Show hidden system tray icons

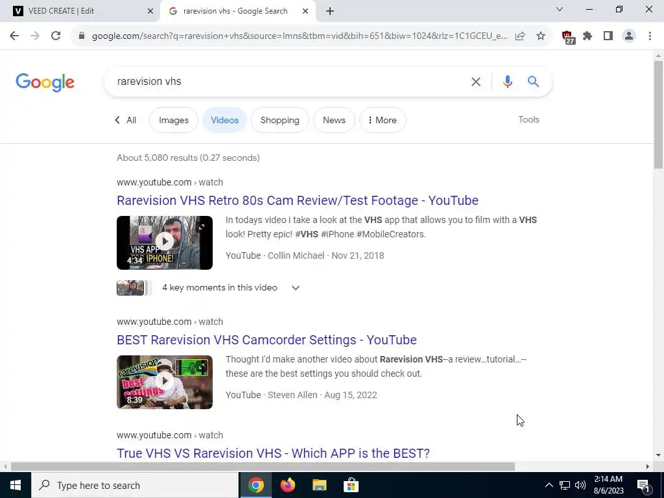(x=549, y=485)
